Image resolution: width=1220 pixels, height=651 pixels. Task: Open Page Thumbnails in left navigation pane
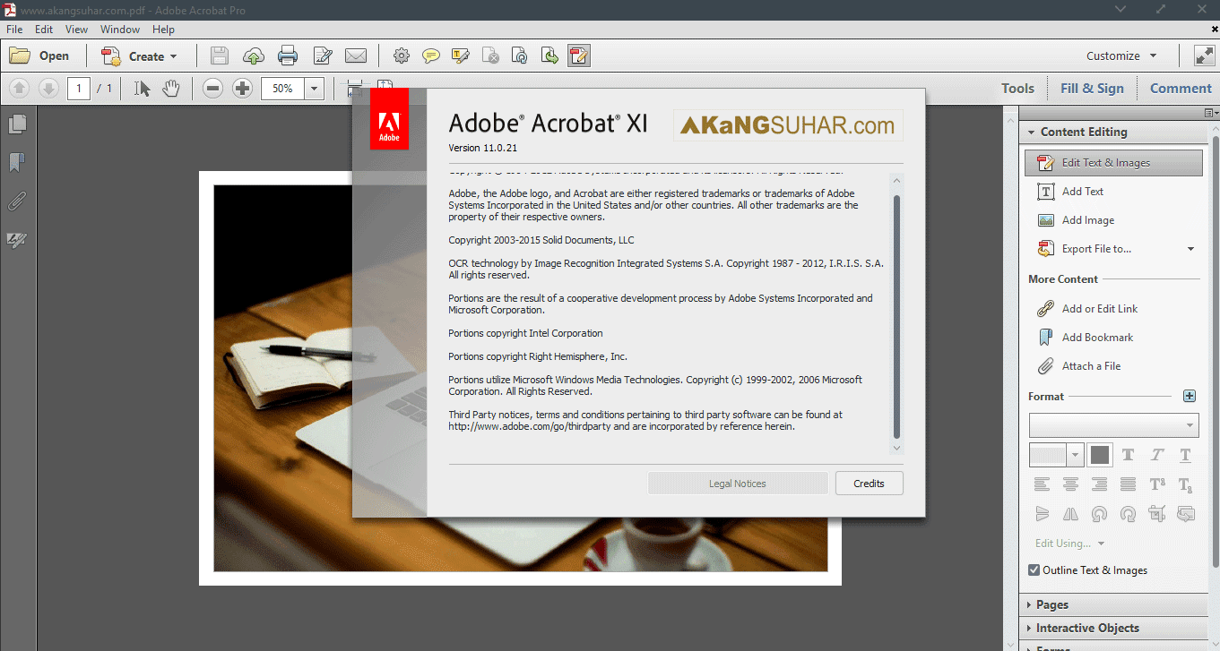pos(17,124)
